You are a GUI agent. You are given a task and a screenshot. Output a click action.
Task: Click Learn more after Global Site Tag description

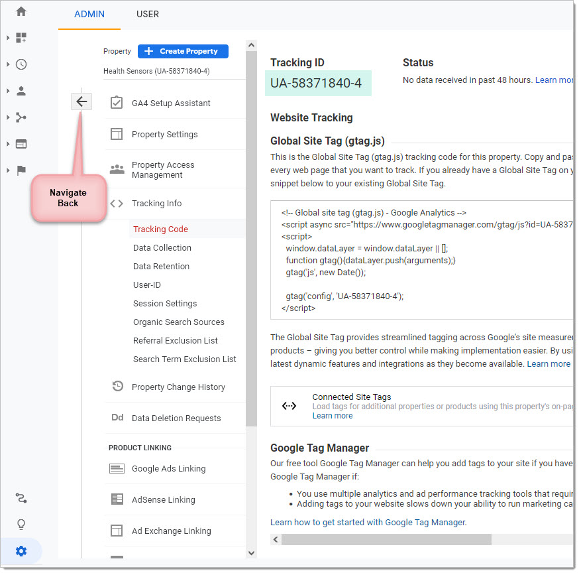tap(549, 364)
